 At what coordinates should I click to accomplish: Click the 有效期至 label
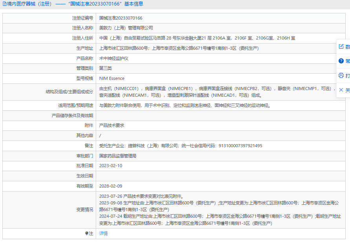[x=85, y=186]
